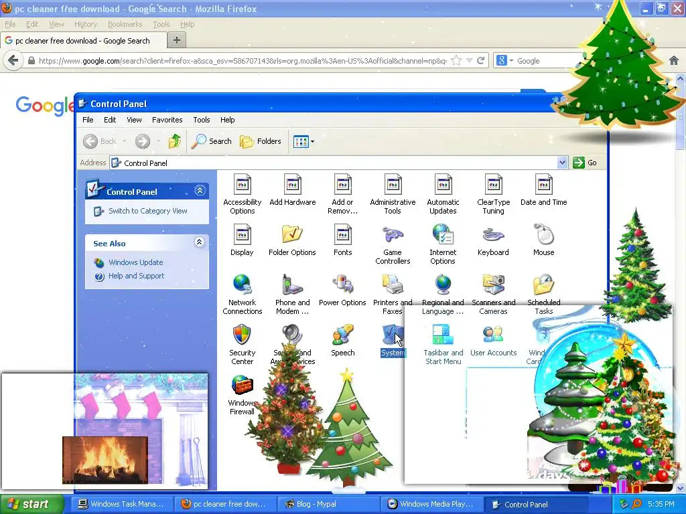This screenshot has height=514, width=686.
Task: Click the Windows Start button
Action: 32,504
